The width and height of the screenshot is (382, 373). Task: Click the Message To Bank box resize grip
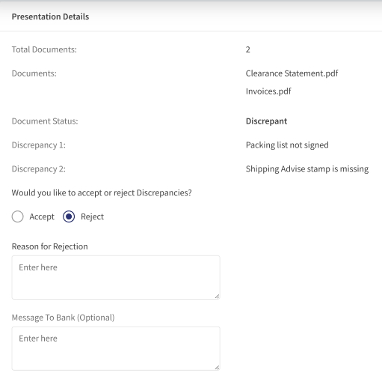(x=217, y=367)
